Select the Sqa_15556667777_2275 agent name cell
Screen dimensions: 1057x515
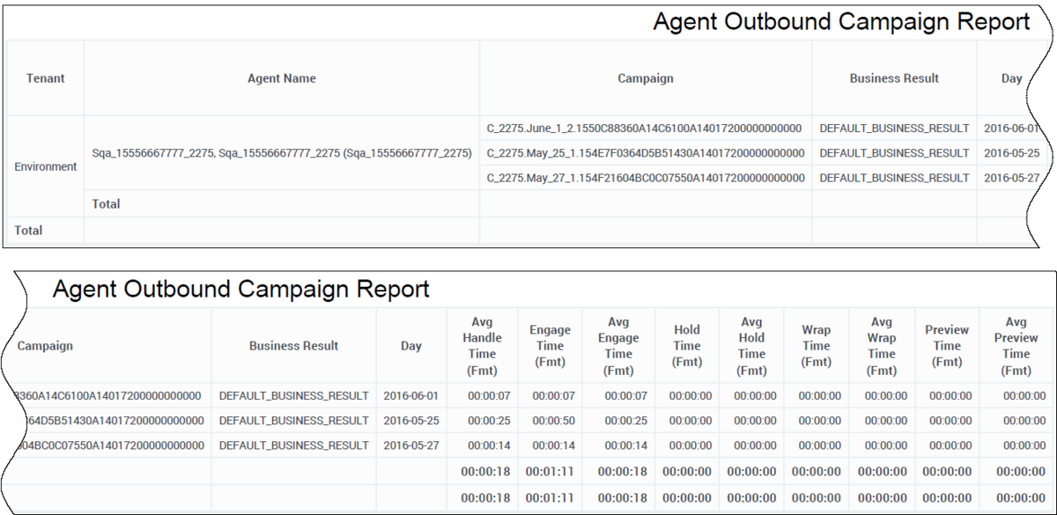tap(281, 153)
